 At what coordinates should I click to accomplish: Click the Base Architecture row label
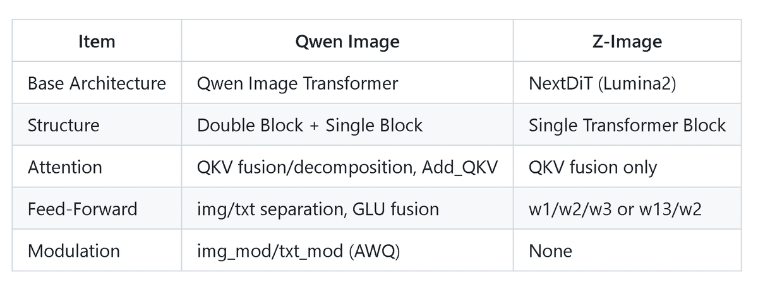tap(97, 83)
